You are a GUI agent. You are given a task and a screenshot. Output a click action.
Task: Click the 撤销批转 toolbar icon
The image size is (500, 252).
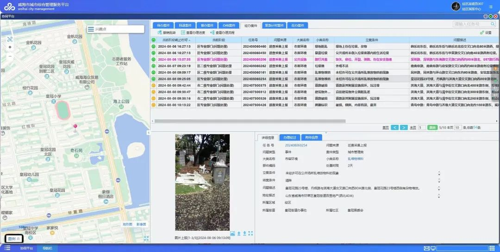click(166, 33)
